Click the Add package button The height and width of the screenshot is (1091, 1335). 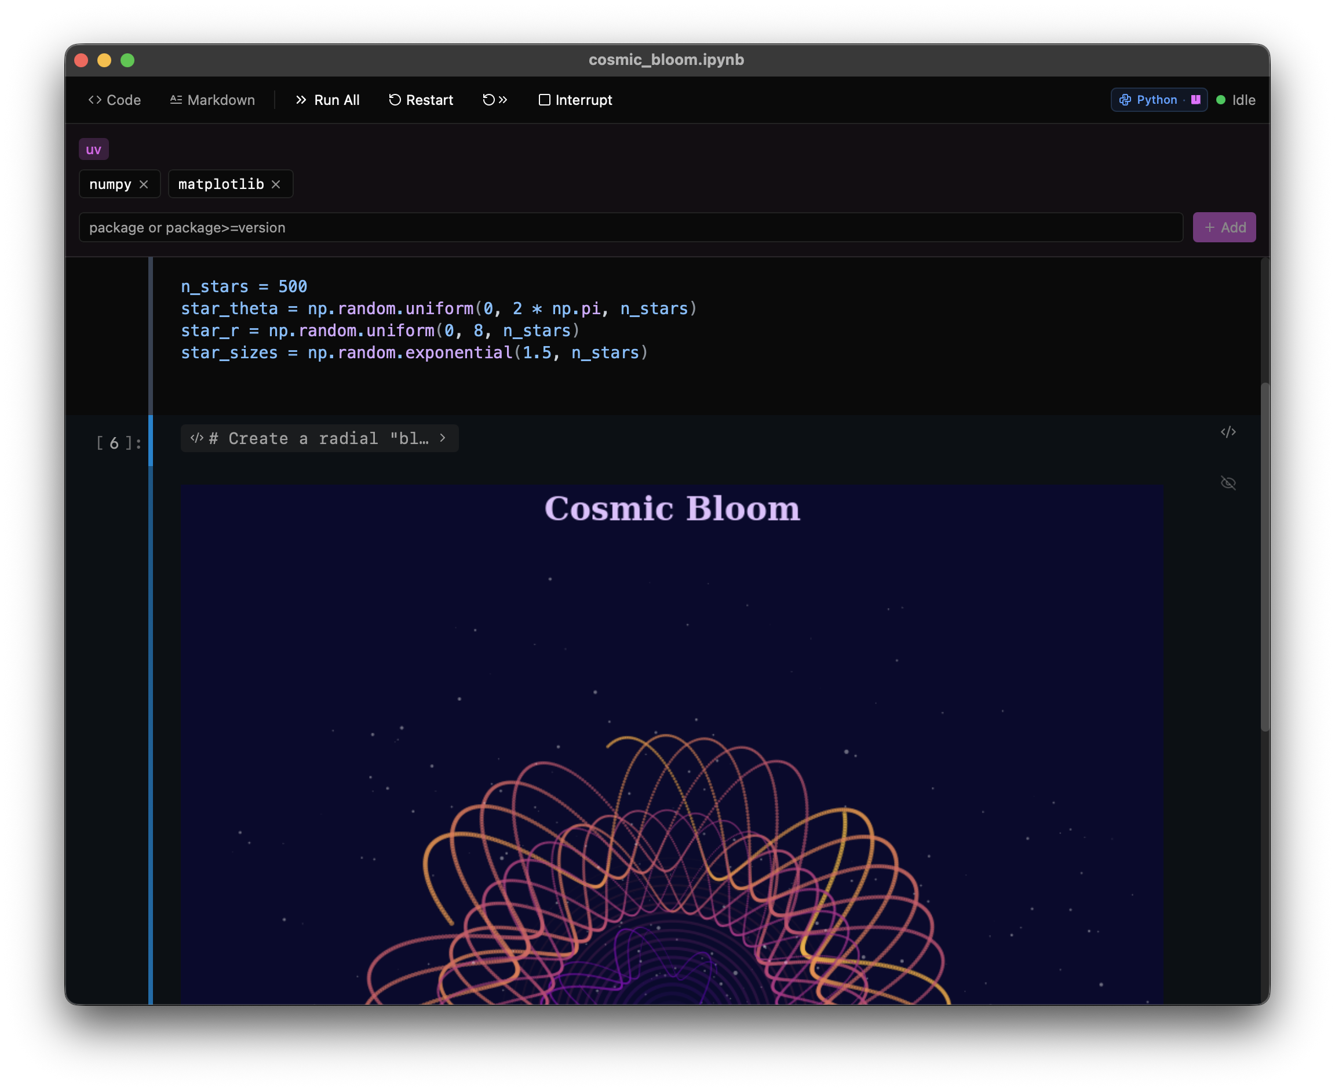1224,227
